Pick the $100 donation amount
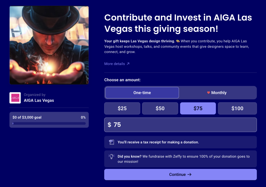 coord(237,108)
